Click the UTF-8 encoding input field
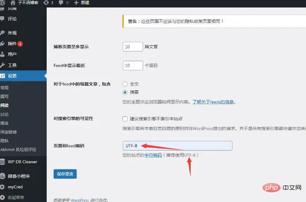 pos(177,146)
